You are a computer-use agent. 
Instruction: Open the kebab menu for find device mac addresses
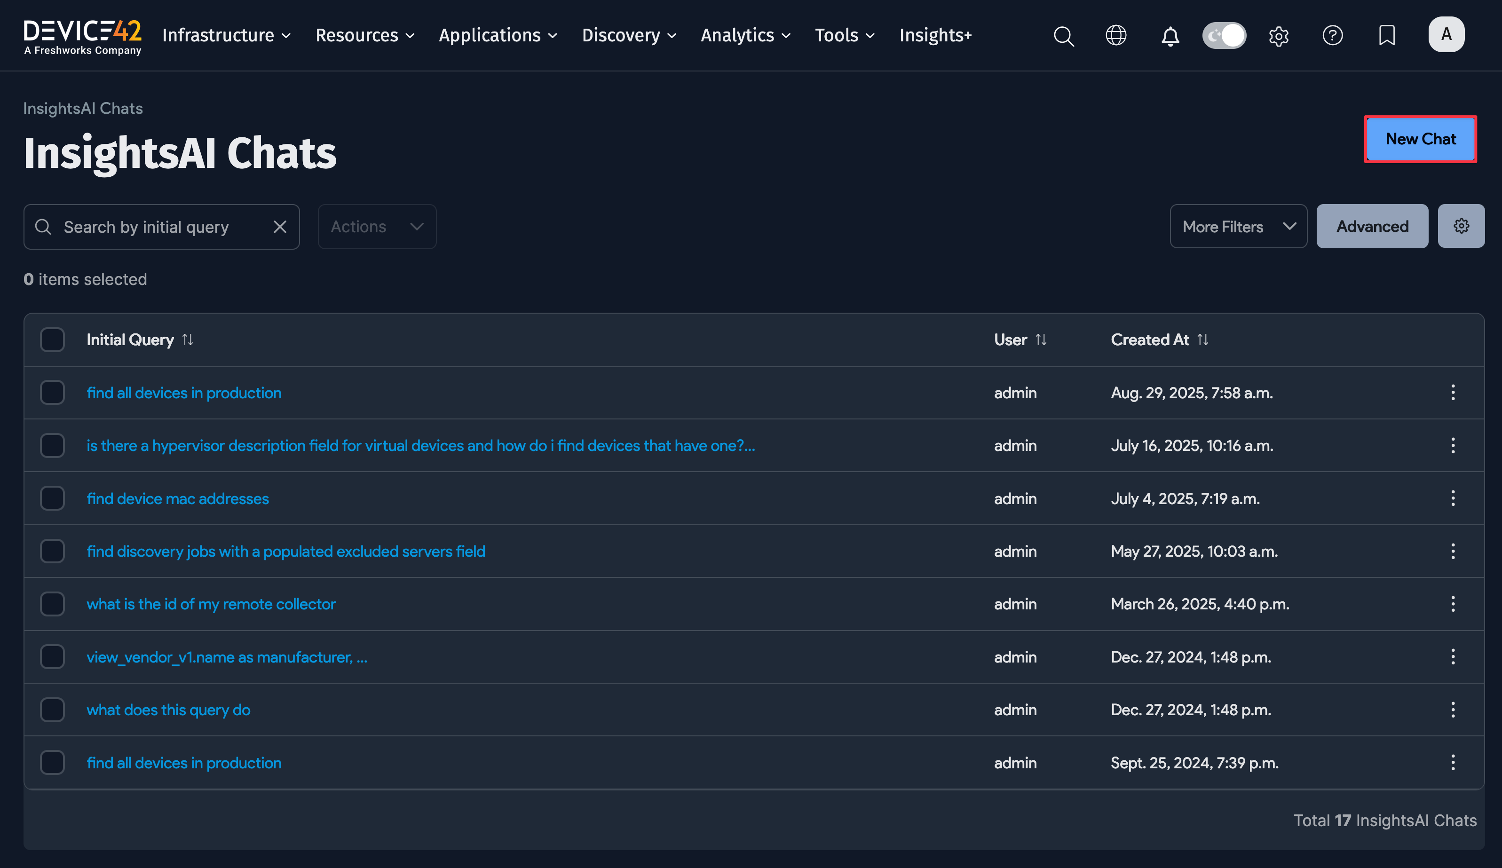(x=1453, y=498)
